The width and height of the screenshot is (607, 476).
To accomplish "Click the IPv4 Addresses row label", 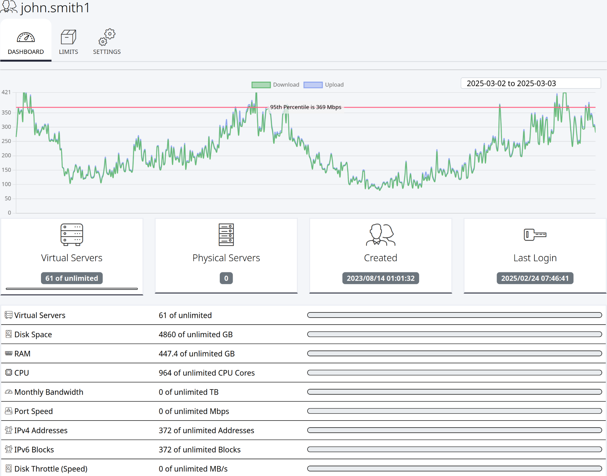I will pyautogui.click(x=41, y=430).
